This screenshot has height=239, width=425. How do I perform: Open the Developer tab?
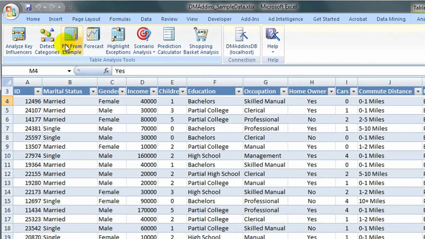220,19
